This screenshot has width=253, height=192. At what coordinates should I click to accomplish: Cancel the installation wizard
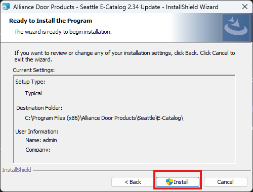226,182
